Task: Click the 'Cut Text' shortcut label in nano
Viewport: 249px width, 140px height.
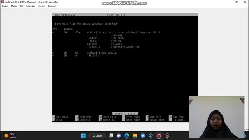Action: (x=156, y=117)
